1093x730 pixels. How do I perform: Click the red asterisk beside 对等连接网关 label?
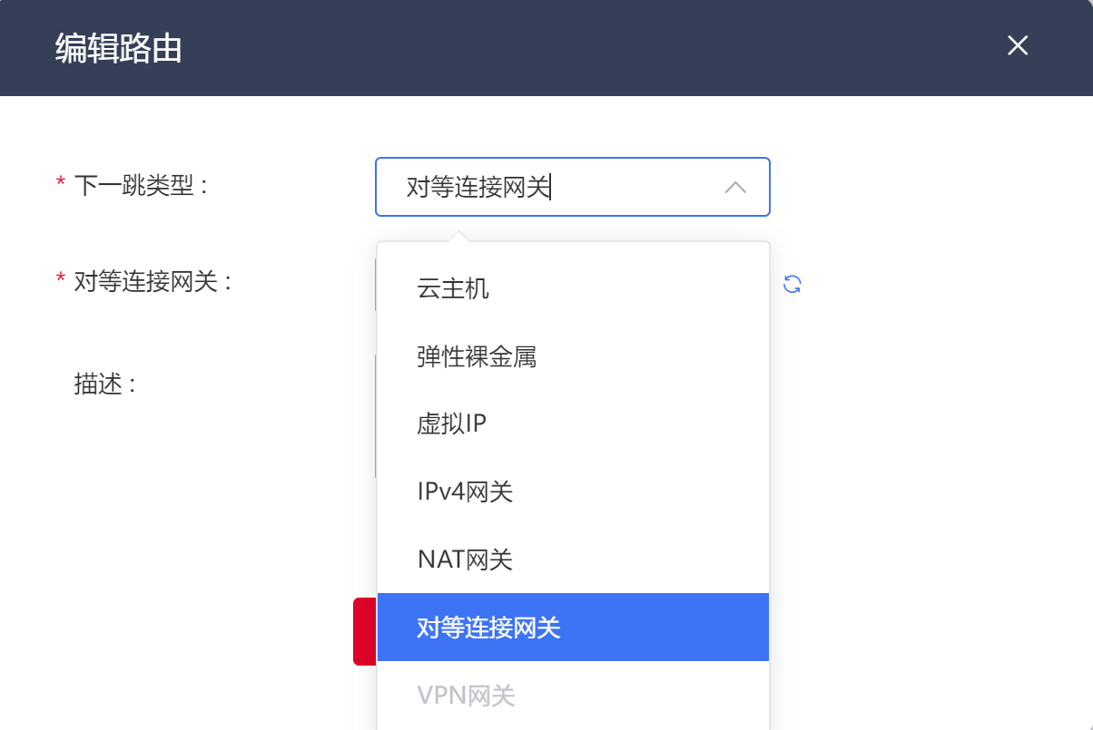61,280
